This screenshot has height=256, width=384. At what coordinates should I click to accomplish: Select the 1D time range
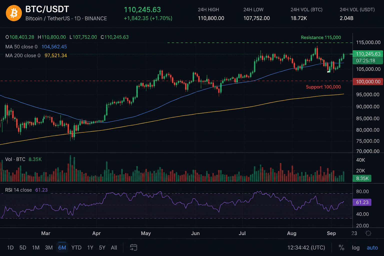click(10, 247)
